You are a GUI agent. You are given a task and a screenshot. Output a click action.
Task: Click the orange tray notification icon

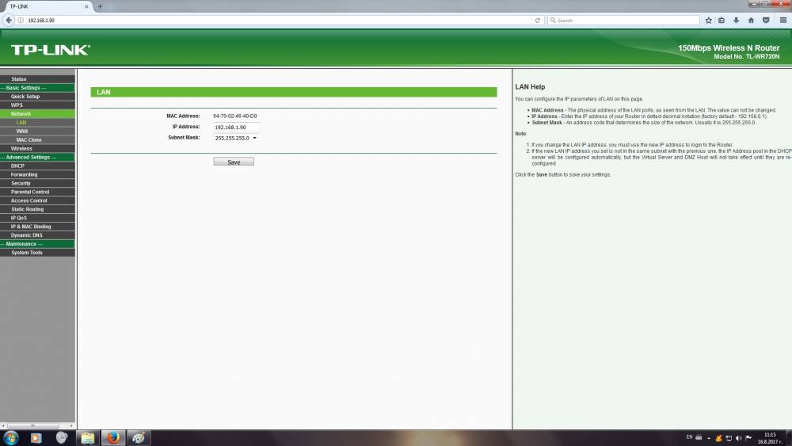[718, 438]
